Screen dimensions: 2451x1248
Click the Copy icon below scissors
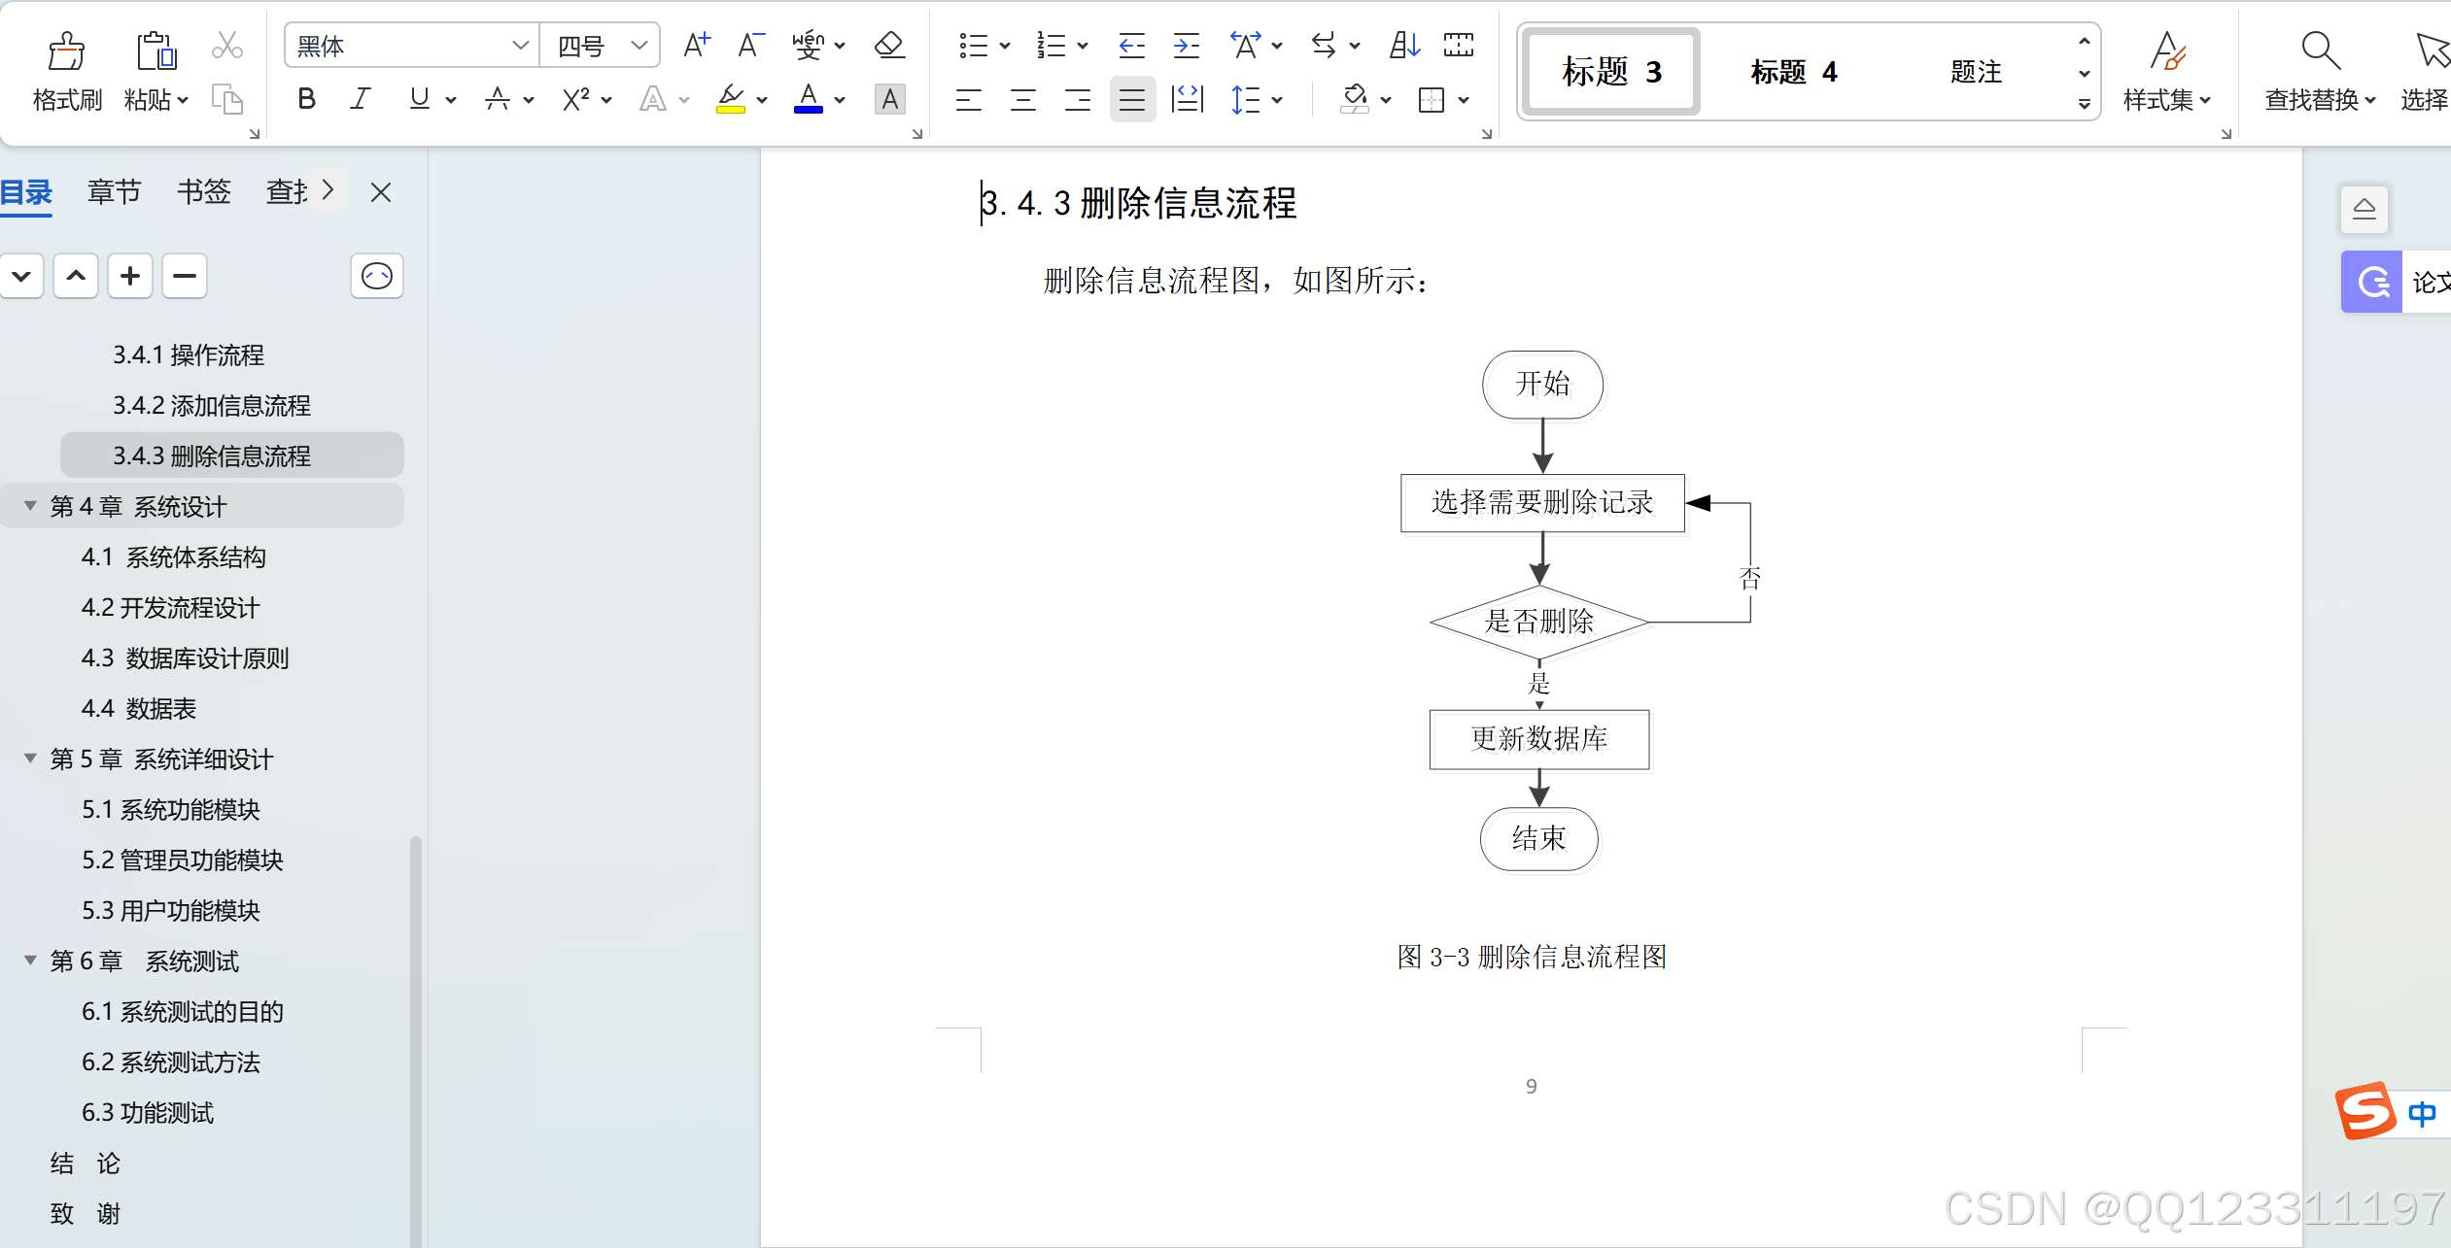pos(227,99)
